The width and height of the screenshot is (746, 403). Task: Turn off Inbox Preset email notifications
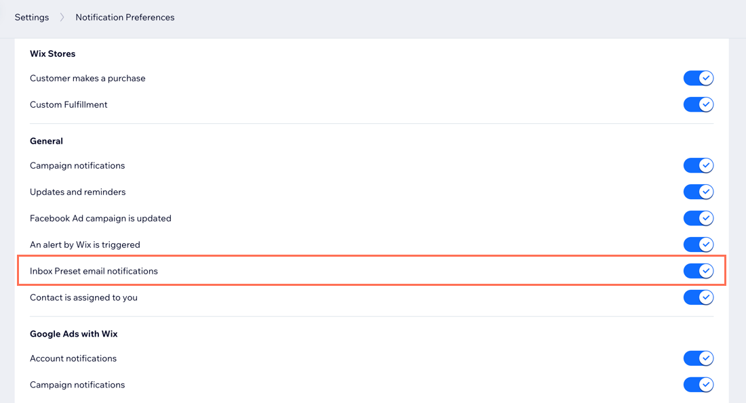[x=699, y=271]
